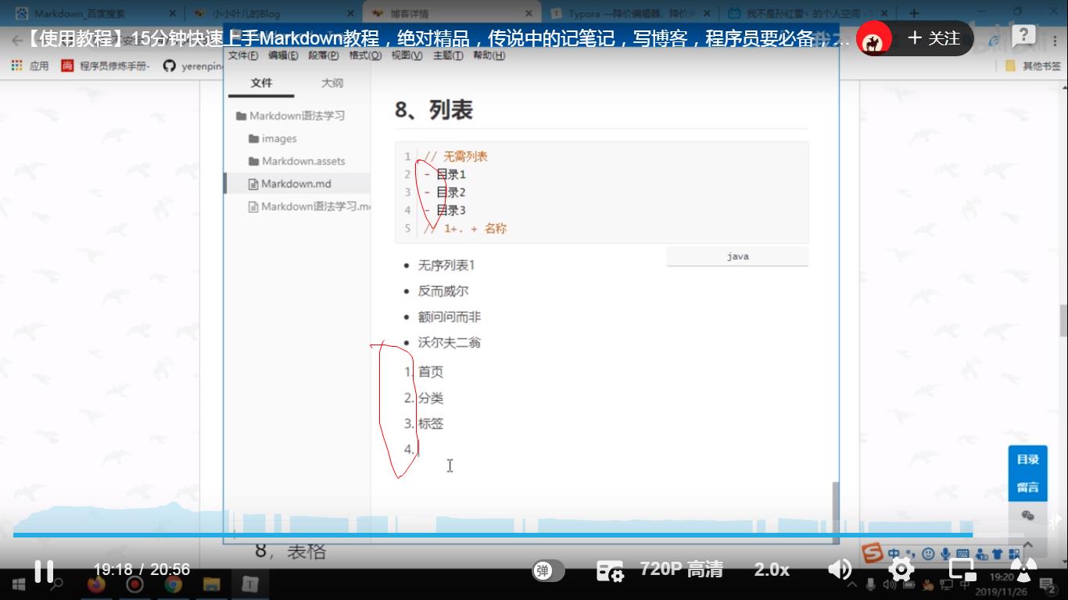
Task: Toggle Sogou 中 Chinese input mode
Action: pos(894,554)
